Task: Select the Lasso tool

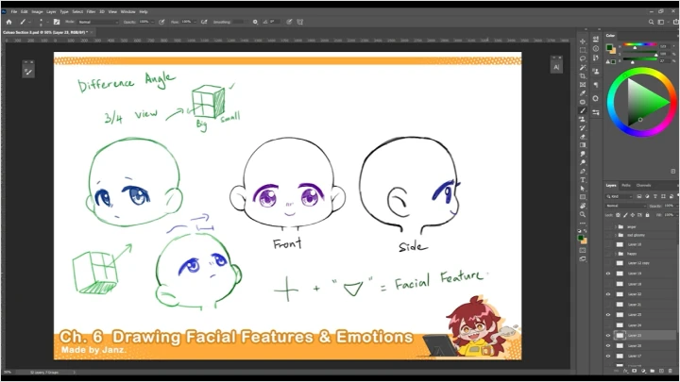Action: [x=583, y=58]
